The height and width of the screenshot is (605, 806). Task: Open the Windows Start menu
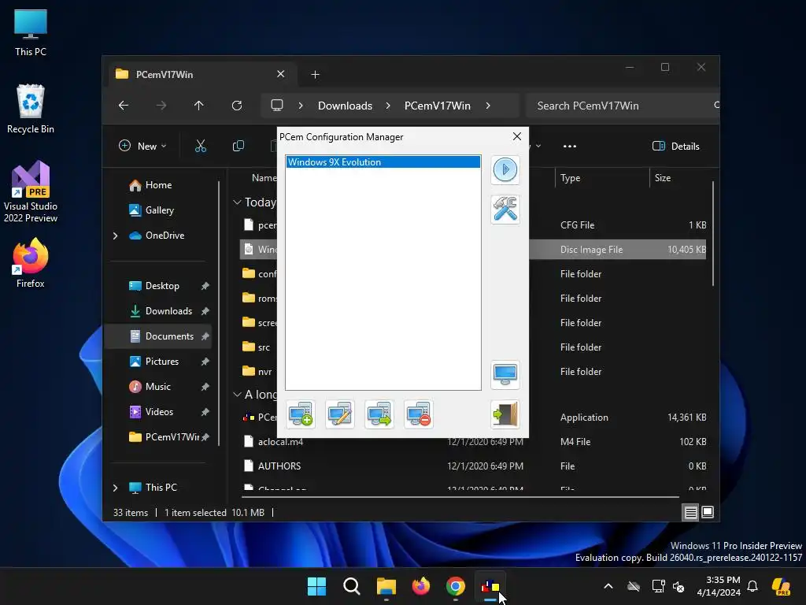(x=316, y=586)
